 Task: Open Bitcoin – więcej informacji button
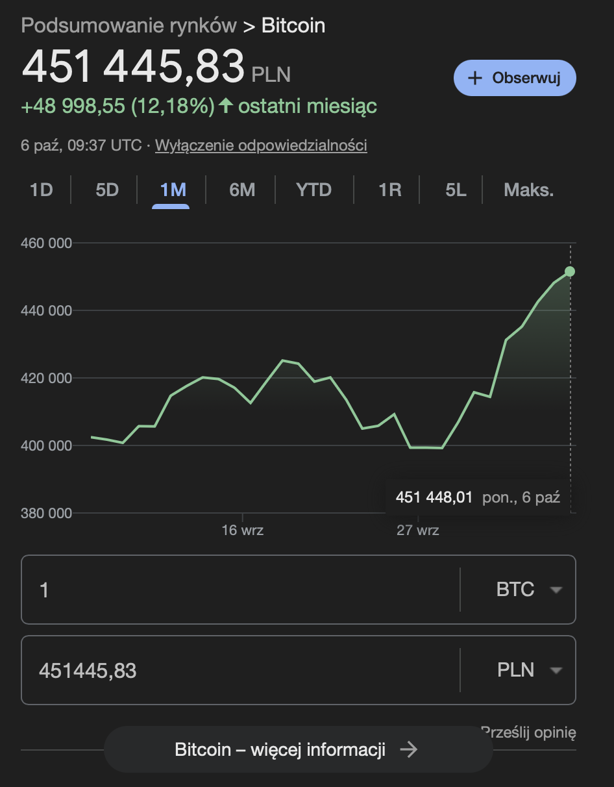[x=298, y=750]
